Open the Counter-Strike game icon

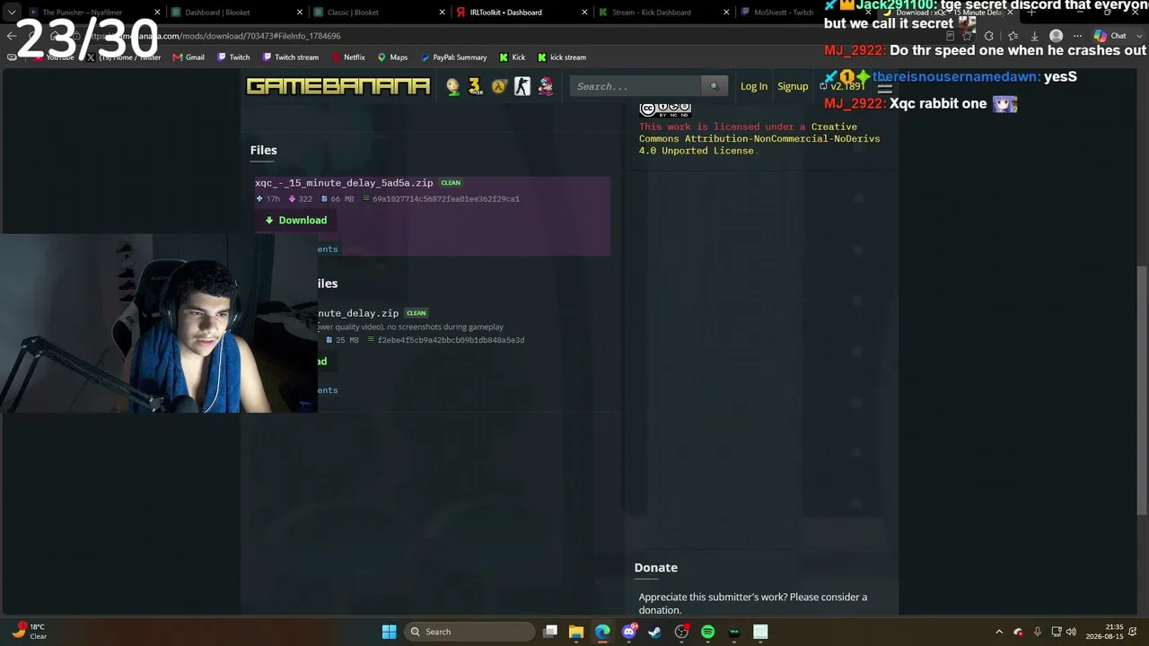522,86
